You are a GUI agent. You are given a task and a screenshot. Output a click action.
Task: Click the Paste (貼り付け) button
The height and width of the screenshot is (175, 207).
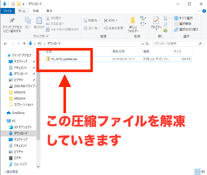[x=39, y=23]
